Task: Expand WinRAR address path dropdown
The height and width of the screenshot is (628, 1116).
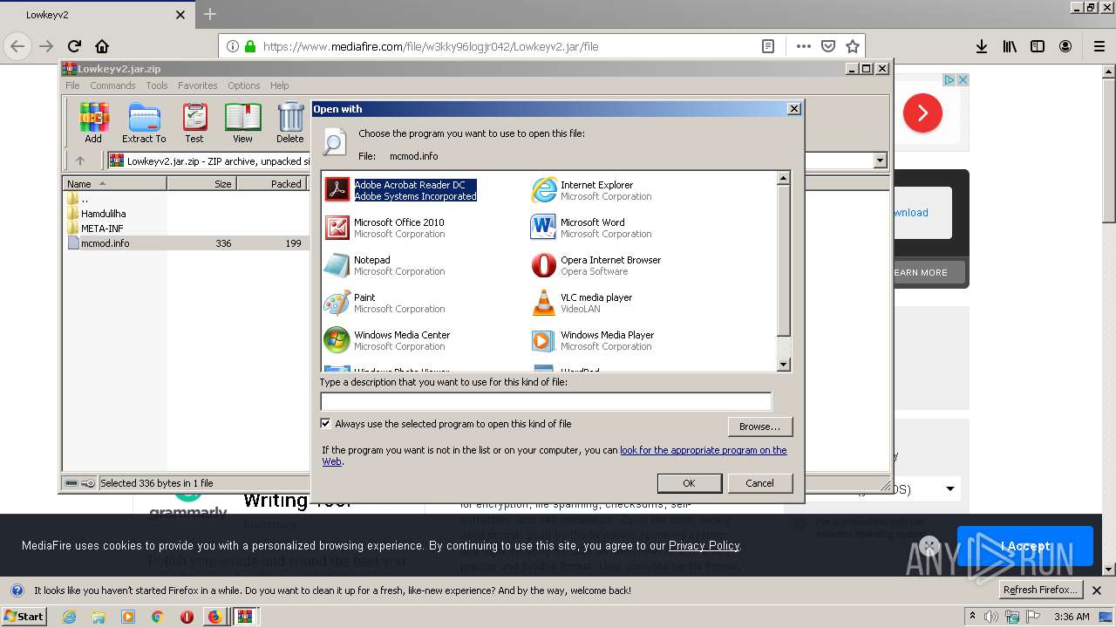Action: tap(880, 160)
